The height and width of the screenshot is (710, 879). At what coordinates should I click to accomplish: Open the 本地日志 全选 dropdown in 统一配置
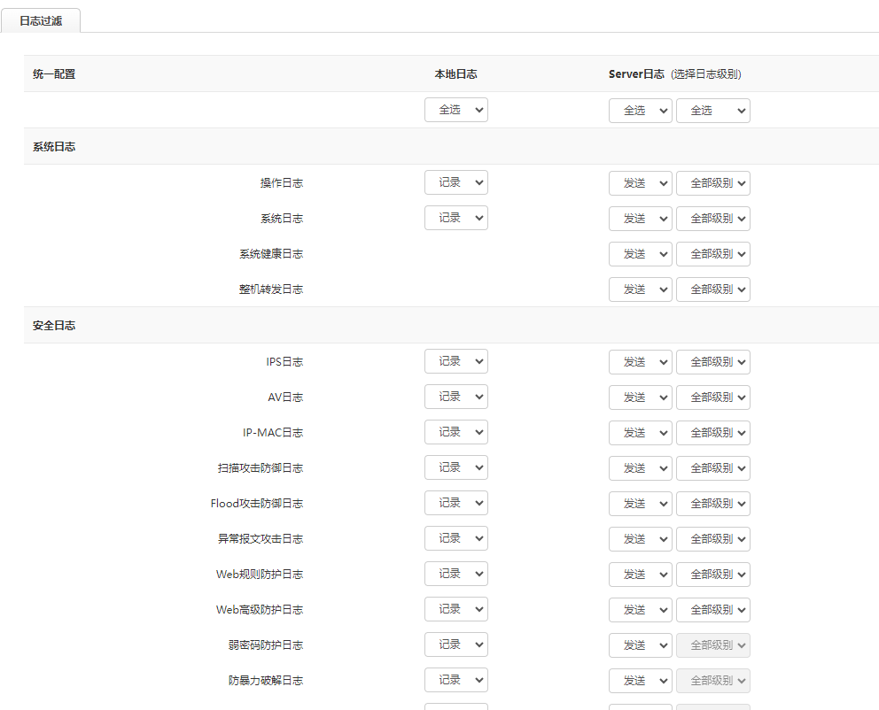coord(456,110)
